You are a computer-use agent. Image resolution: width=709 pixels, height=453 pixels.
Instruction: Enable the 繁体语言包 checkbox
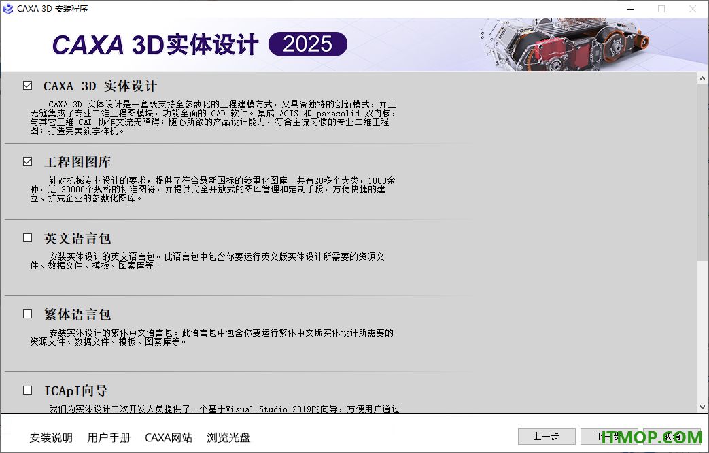tap(28, 314)
